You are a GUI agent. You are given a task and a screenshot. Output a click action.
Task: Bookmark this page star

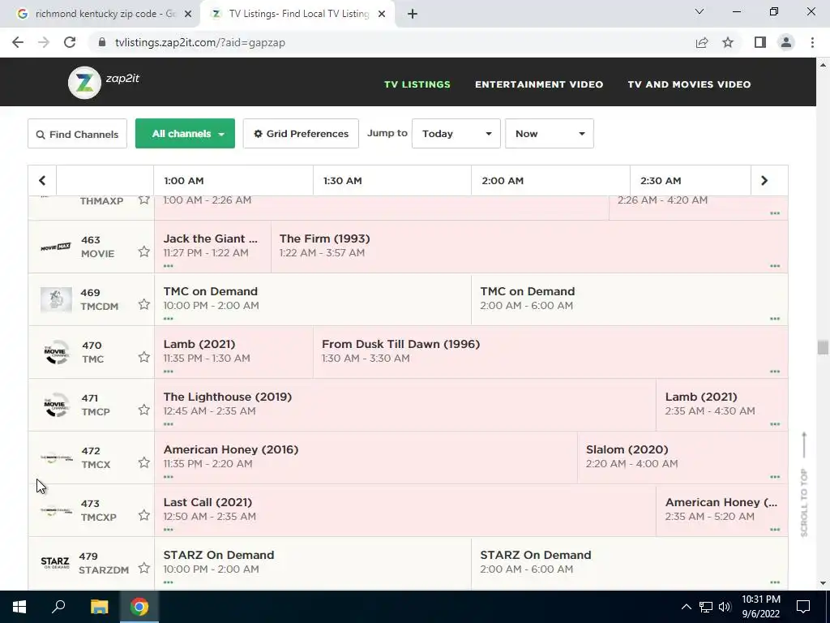(728, 42)
